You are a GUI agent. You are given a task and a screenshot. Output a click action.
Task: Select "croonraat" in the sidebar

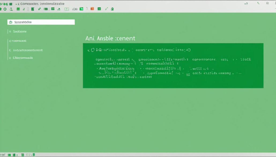18,41
